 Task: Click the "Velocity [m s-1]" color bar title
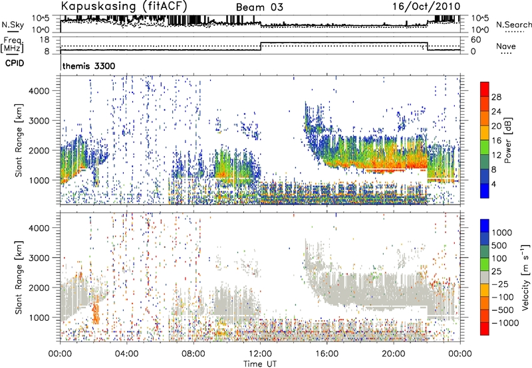pyautogui.click(x=525, y=277)
